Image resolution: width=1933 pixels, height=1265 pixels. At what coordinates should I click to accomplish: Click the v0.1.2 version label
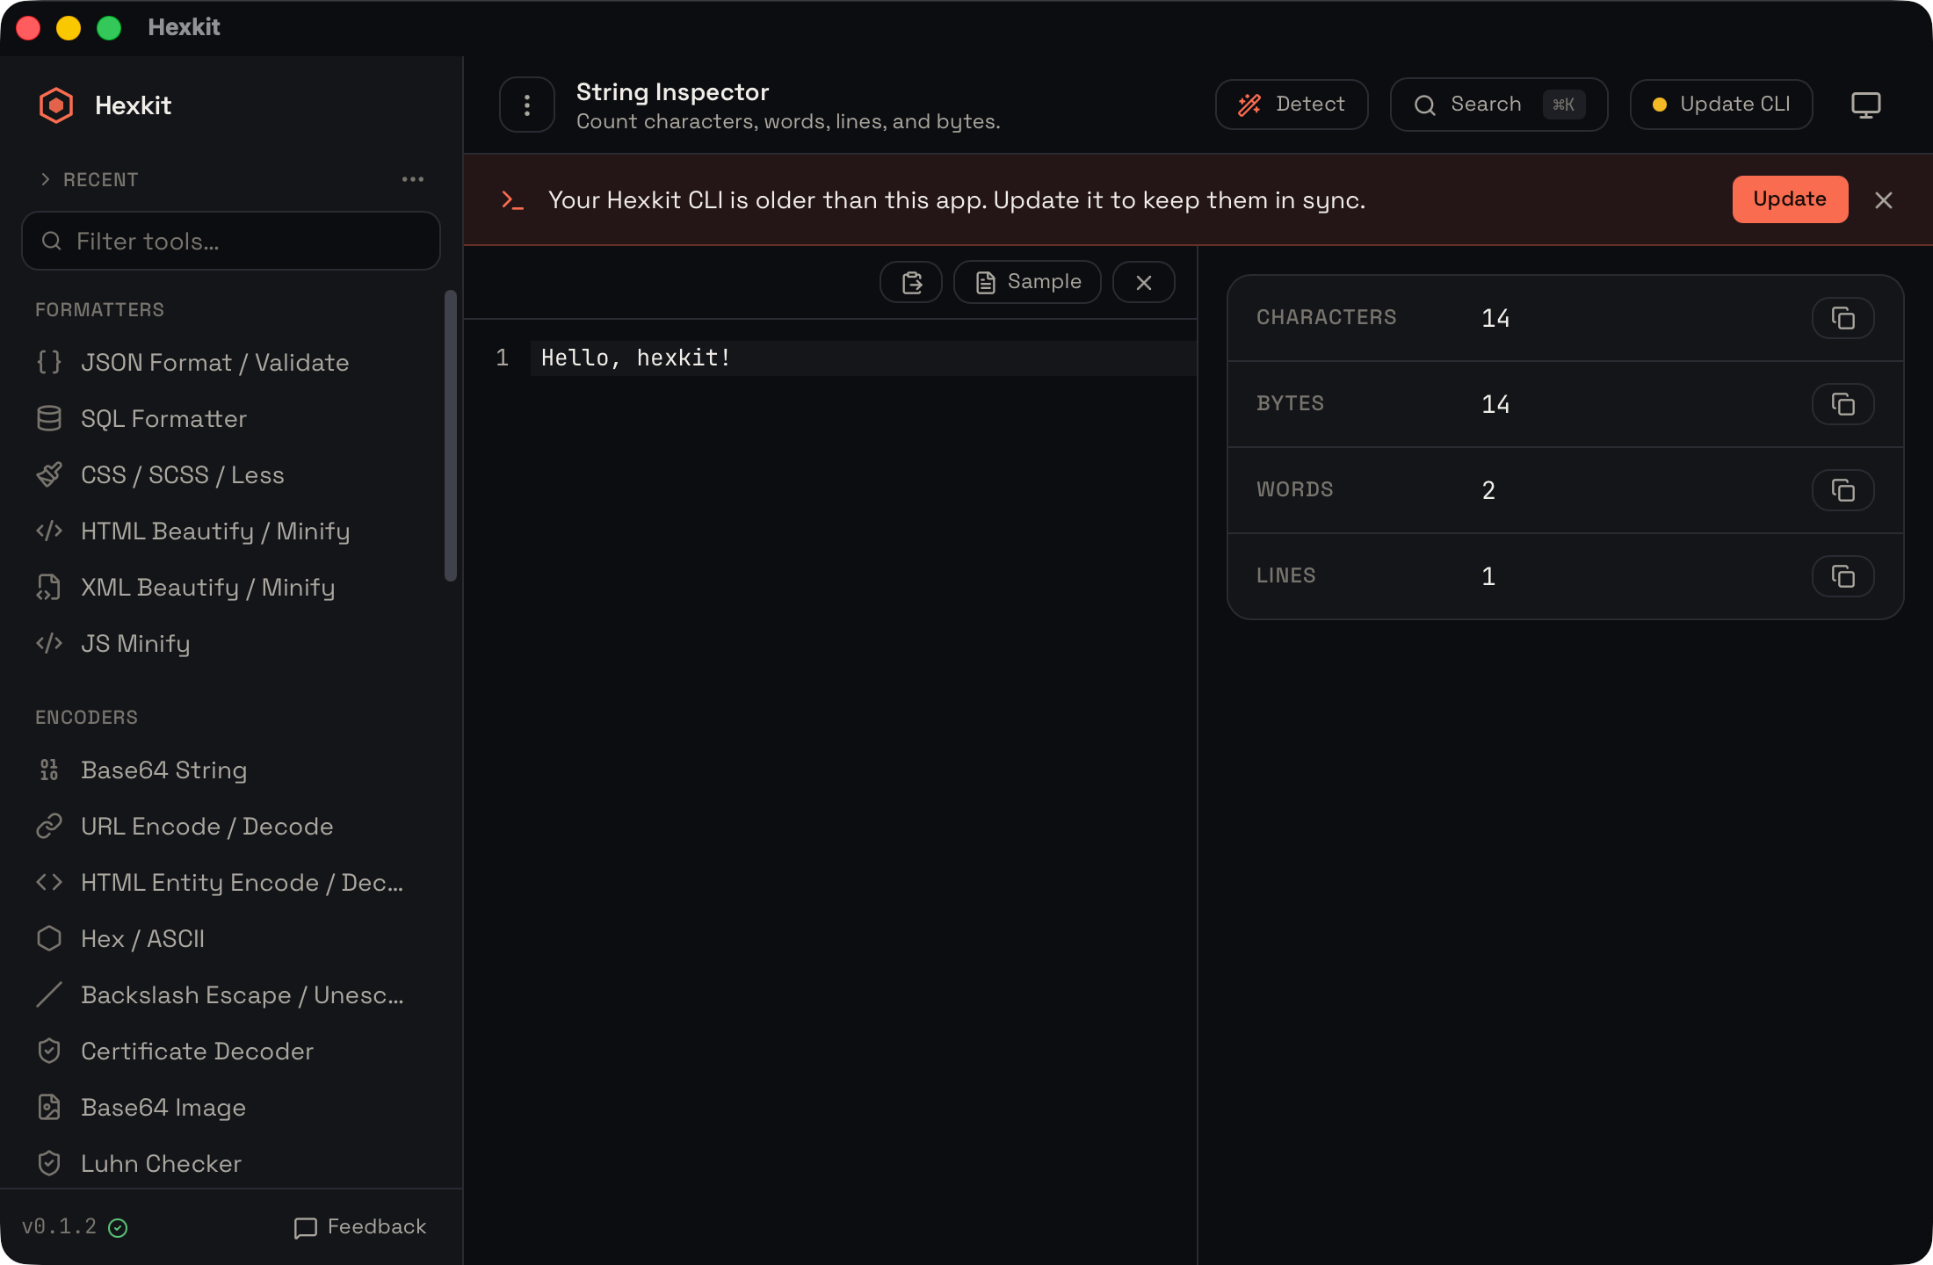pos(60,1226)
